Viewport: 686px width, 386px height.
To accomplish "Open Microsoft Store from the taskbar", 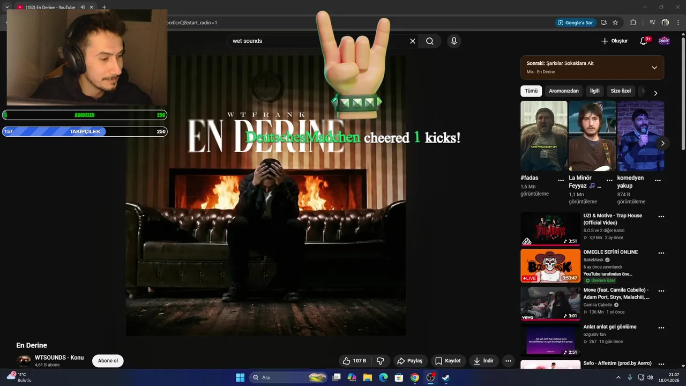I will pos(399,377).
